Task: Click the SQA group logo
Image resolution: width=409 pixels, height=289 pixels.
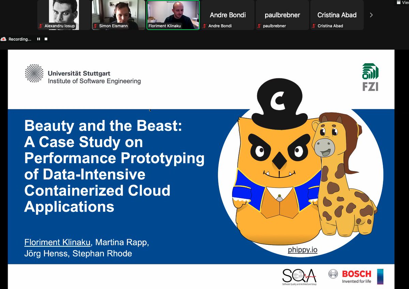Action: tap(299, 276)
